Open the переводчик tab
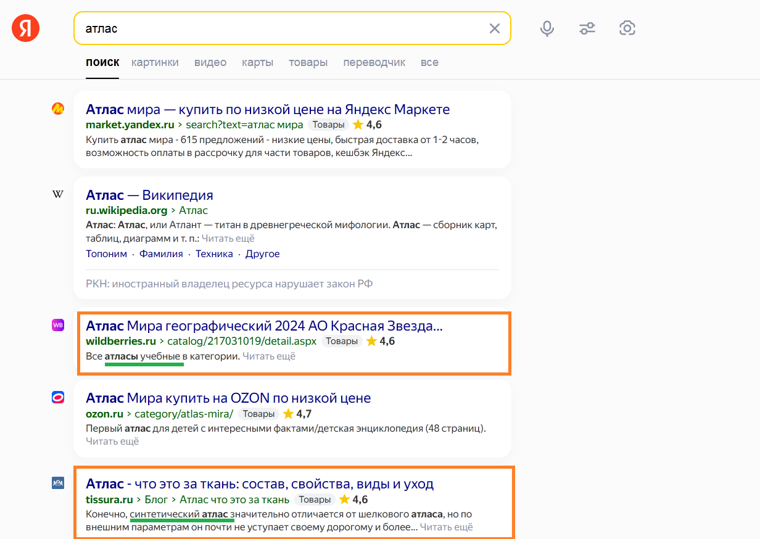 tap(374, 62)
